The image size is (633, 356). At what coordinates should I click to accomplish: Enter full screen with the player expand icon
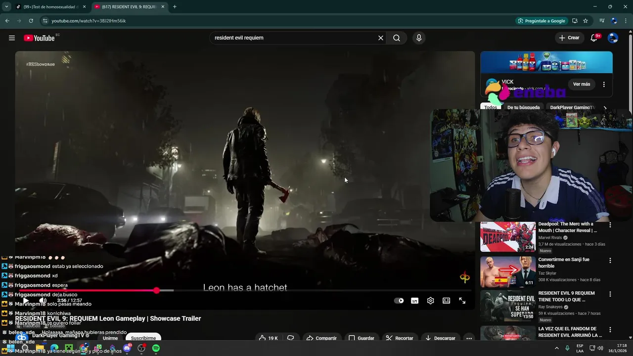(x=462, y=301)
